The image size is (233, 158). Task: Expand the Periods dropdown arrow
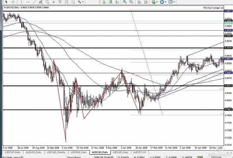coord(166,2)
